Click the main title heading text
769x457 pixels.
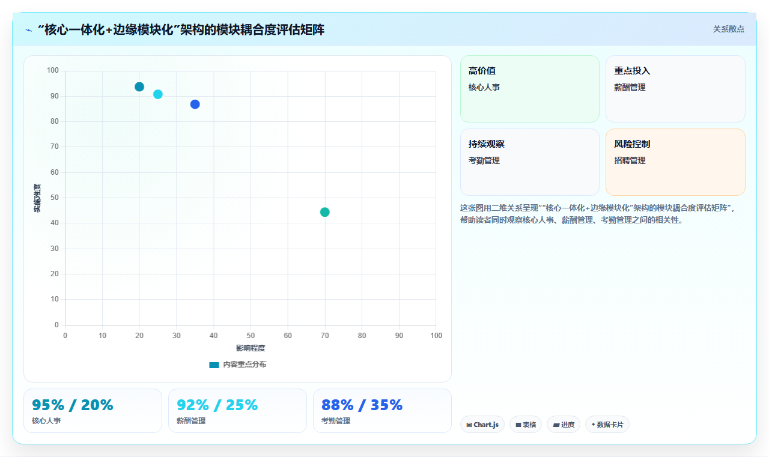pos(181,29)
